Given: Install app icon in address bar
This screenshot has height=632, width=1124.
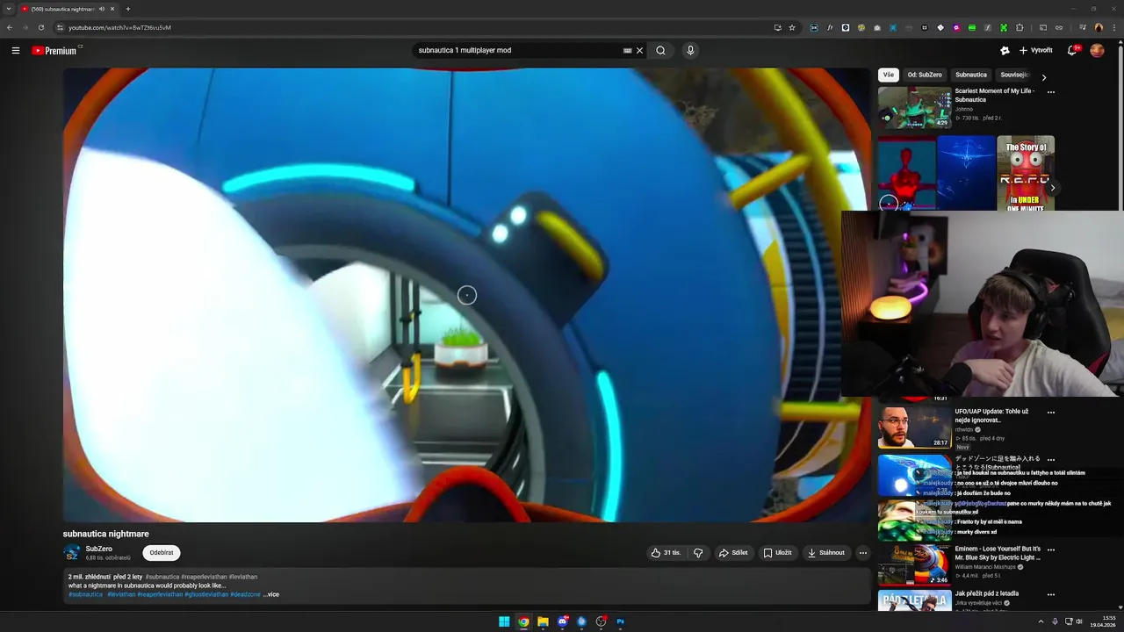Looking at the screenshot, I should click(777, 27).
